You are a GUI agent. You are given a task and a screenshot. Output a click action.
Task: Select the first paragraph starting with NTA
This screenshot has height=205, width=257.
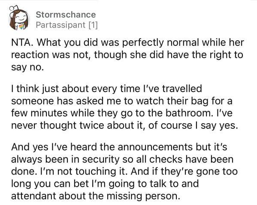pyautogui.click(x=128, y=55)
